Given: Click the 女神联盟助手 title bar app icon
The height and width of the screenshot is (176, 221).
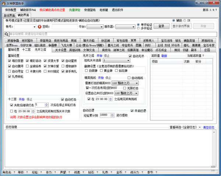Looking at the screenshot, I should click(x=4, y=3).
